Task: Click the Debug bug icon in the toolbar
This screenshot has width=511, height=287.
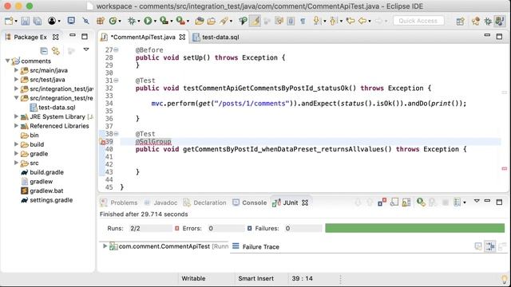Action: [132, 21]
